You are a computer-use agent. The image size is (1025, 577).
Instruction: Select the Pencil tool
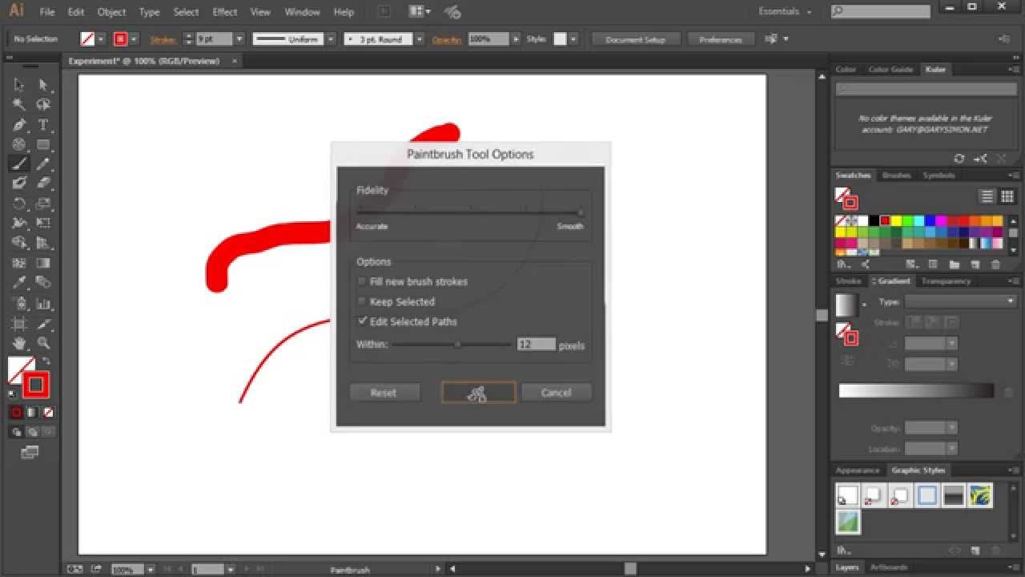click(x=43, y=164)
